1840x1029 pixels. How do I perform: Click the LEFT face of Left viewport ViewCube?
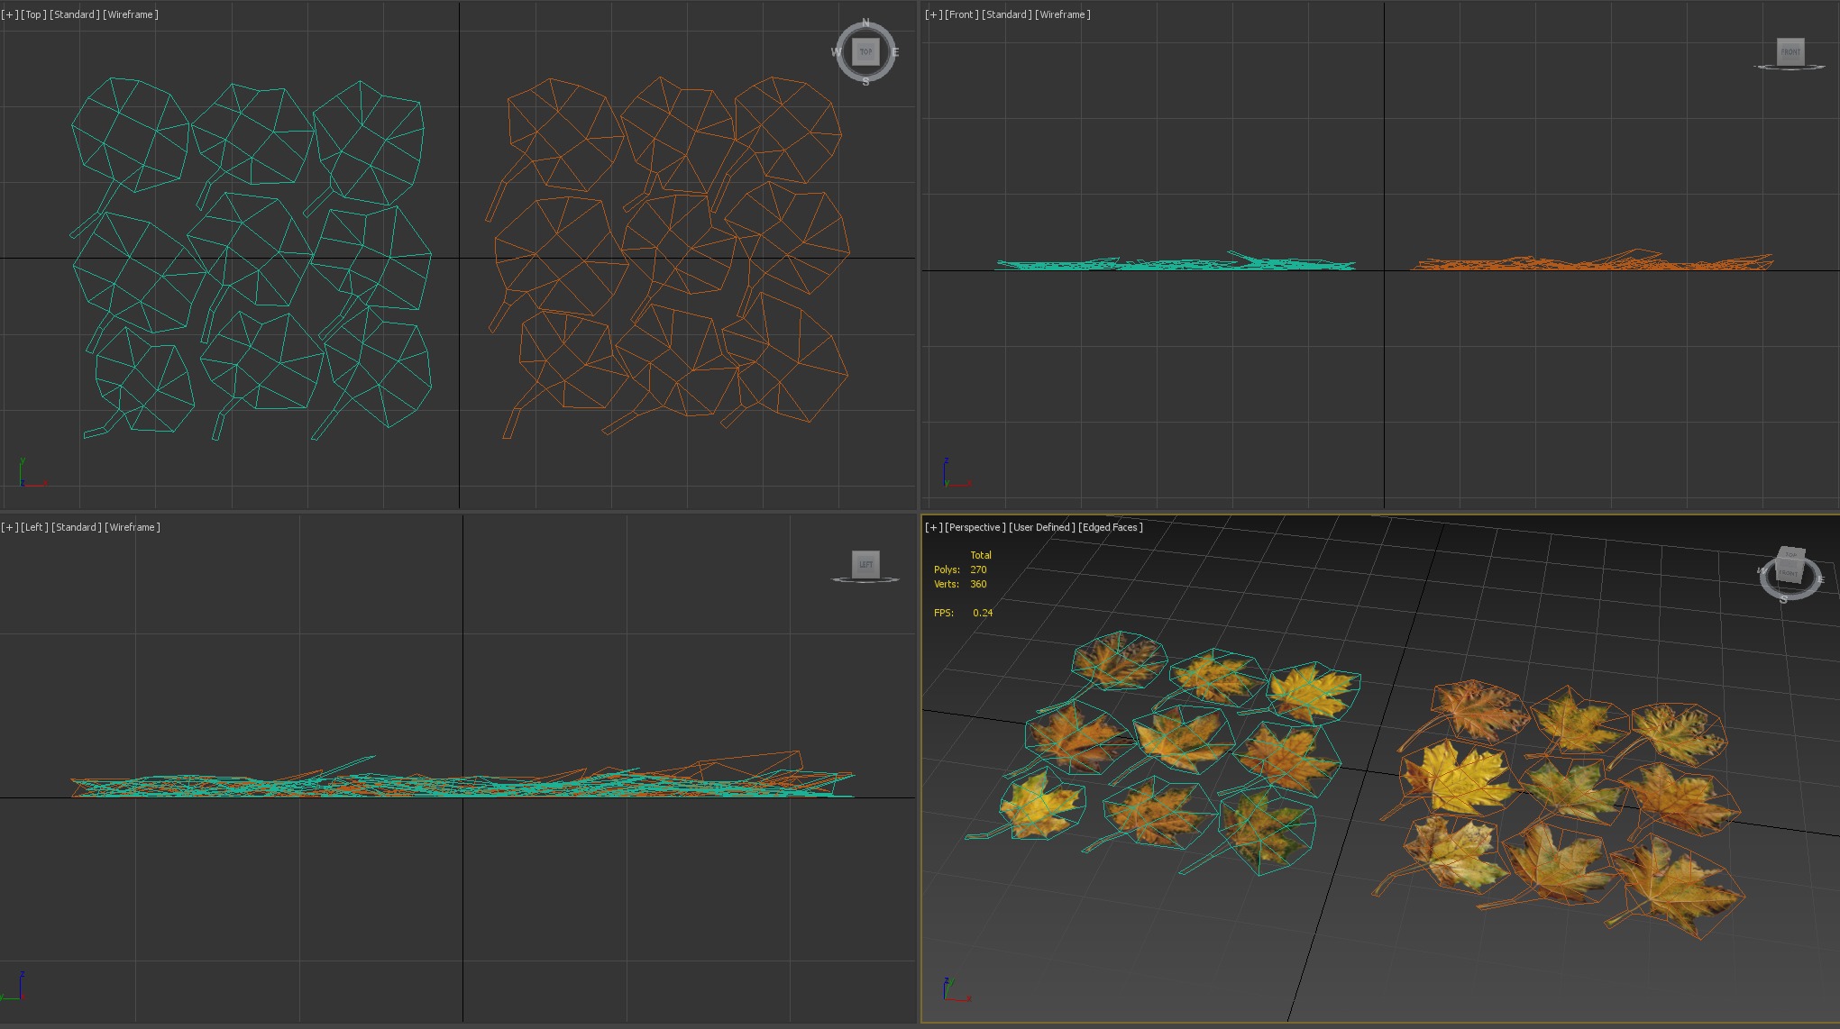tap(865, 564)
